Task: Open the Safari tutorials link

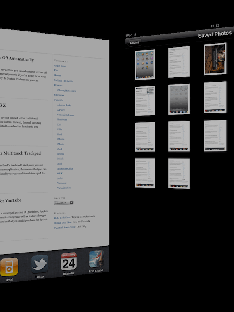Action: 60,178
